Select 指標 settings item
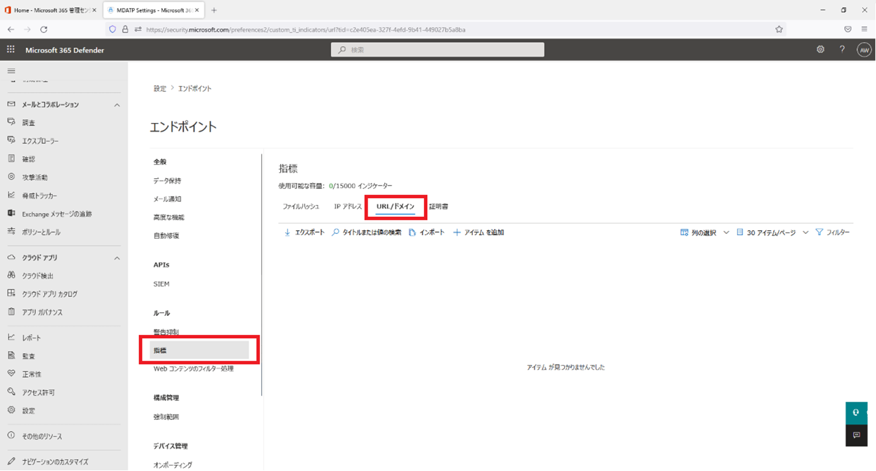This screenshot has height=471, width=876. point(199,350)
